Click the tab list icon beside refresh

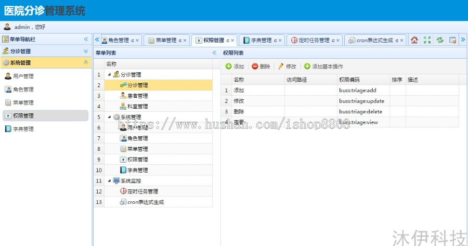452,40
